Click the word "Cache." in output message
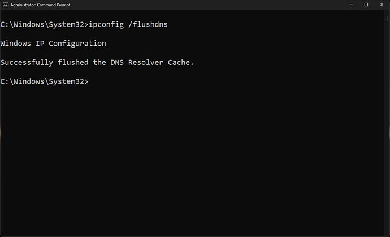 click(181, 62)
